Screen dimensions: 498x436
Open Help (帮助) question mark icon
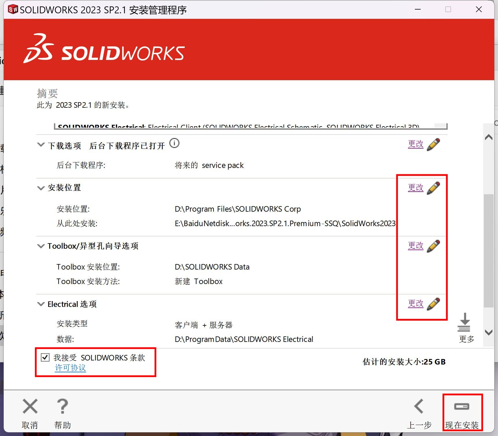pyautogui.click(x=62, y=406)
